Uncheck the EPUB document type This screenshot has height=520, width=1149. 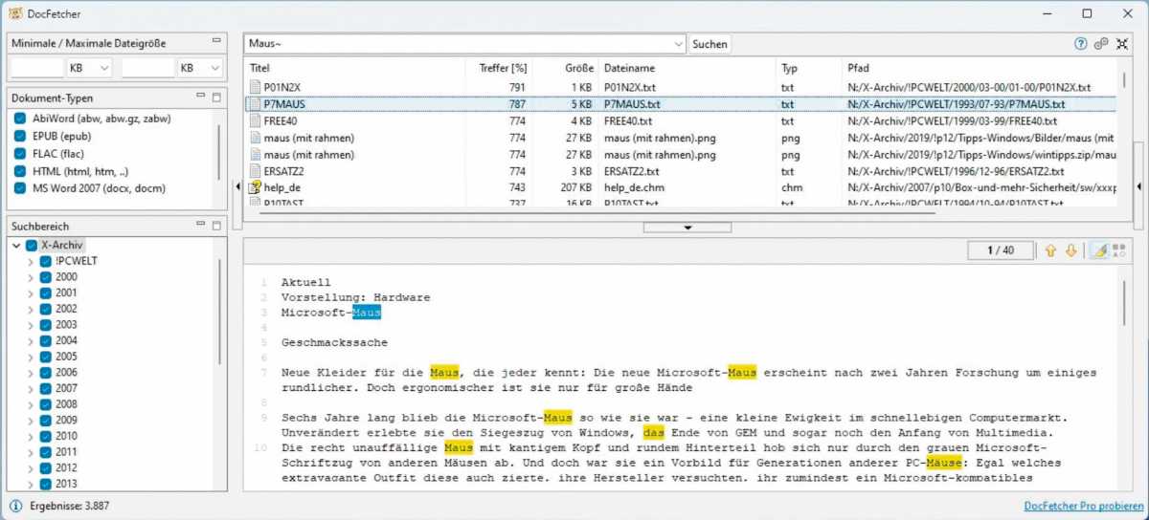click(20, 136)
